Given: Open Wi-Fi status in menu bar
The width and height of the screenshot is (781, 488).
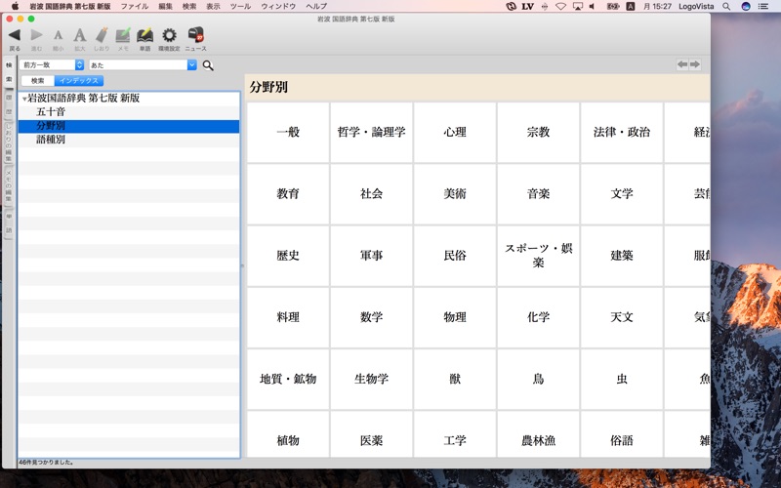Looking at the screenshot, I should (560, 7).
